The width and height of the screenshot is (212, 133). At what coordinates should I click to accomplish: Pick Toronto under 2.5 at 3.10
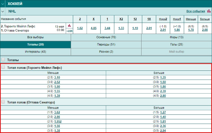coord(57,77)
